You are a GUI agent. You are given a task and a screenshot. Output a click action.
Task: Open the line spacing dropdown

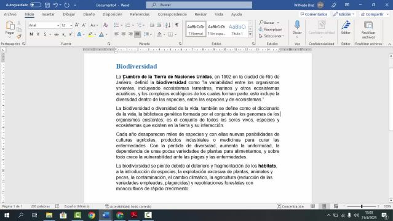point(148,34)
